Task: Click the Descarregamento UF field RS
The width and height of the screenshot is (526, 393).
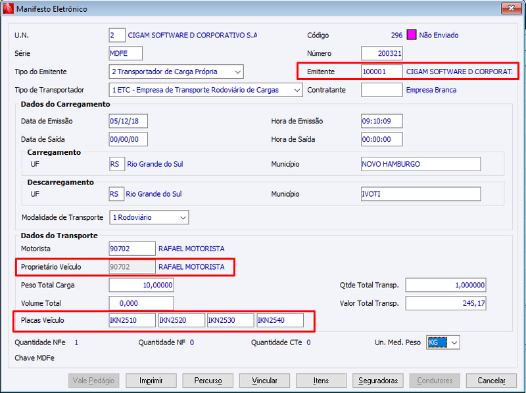Action: (116, 194)
